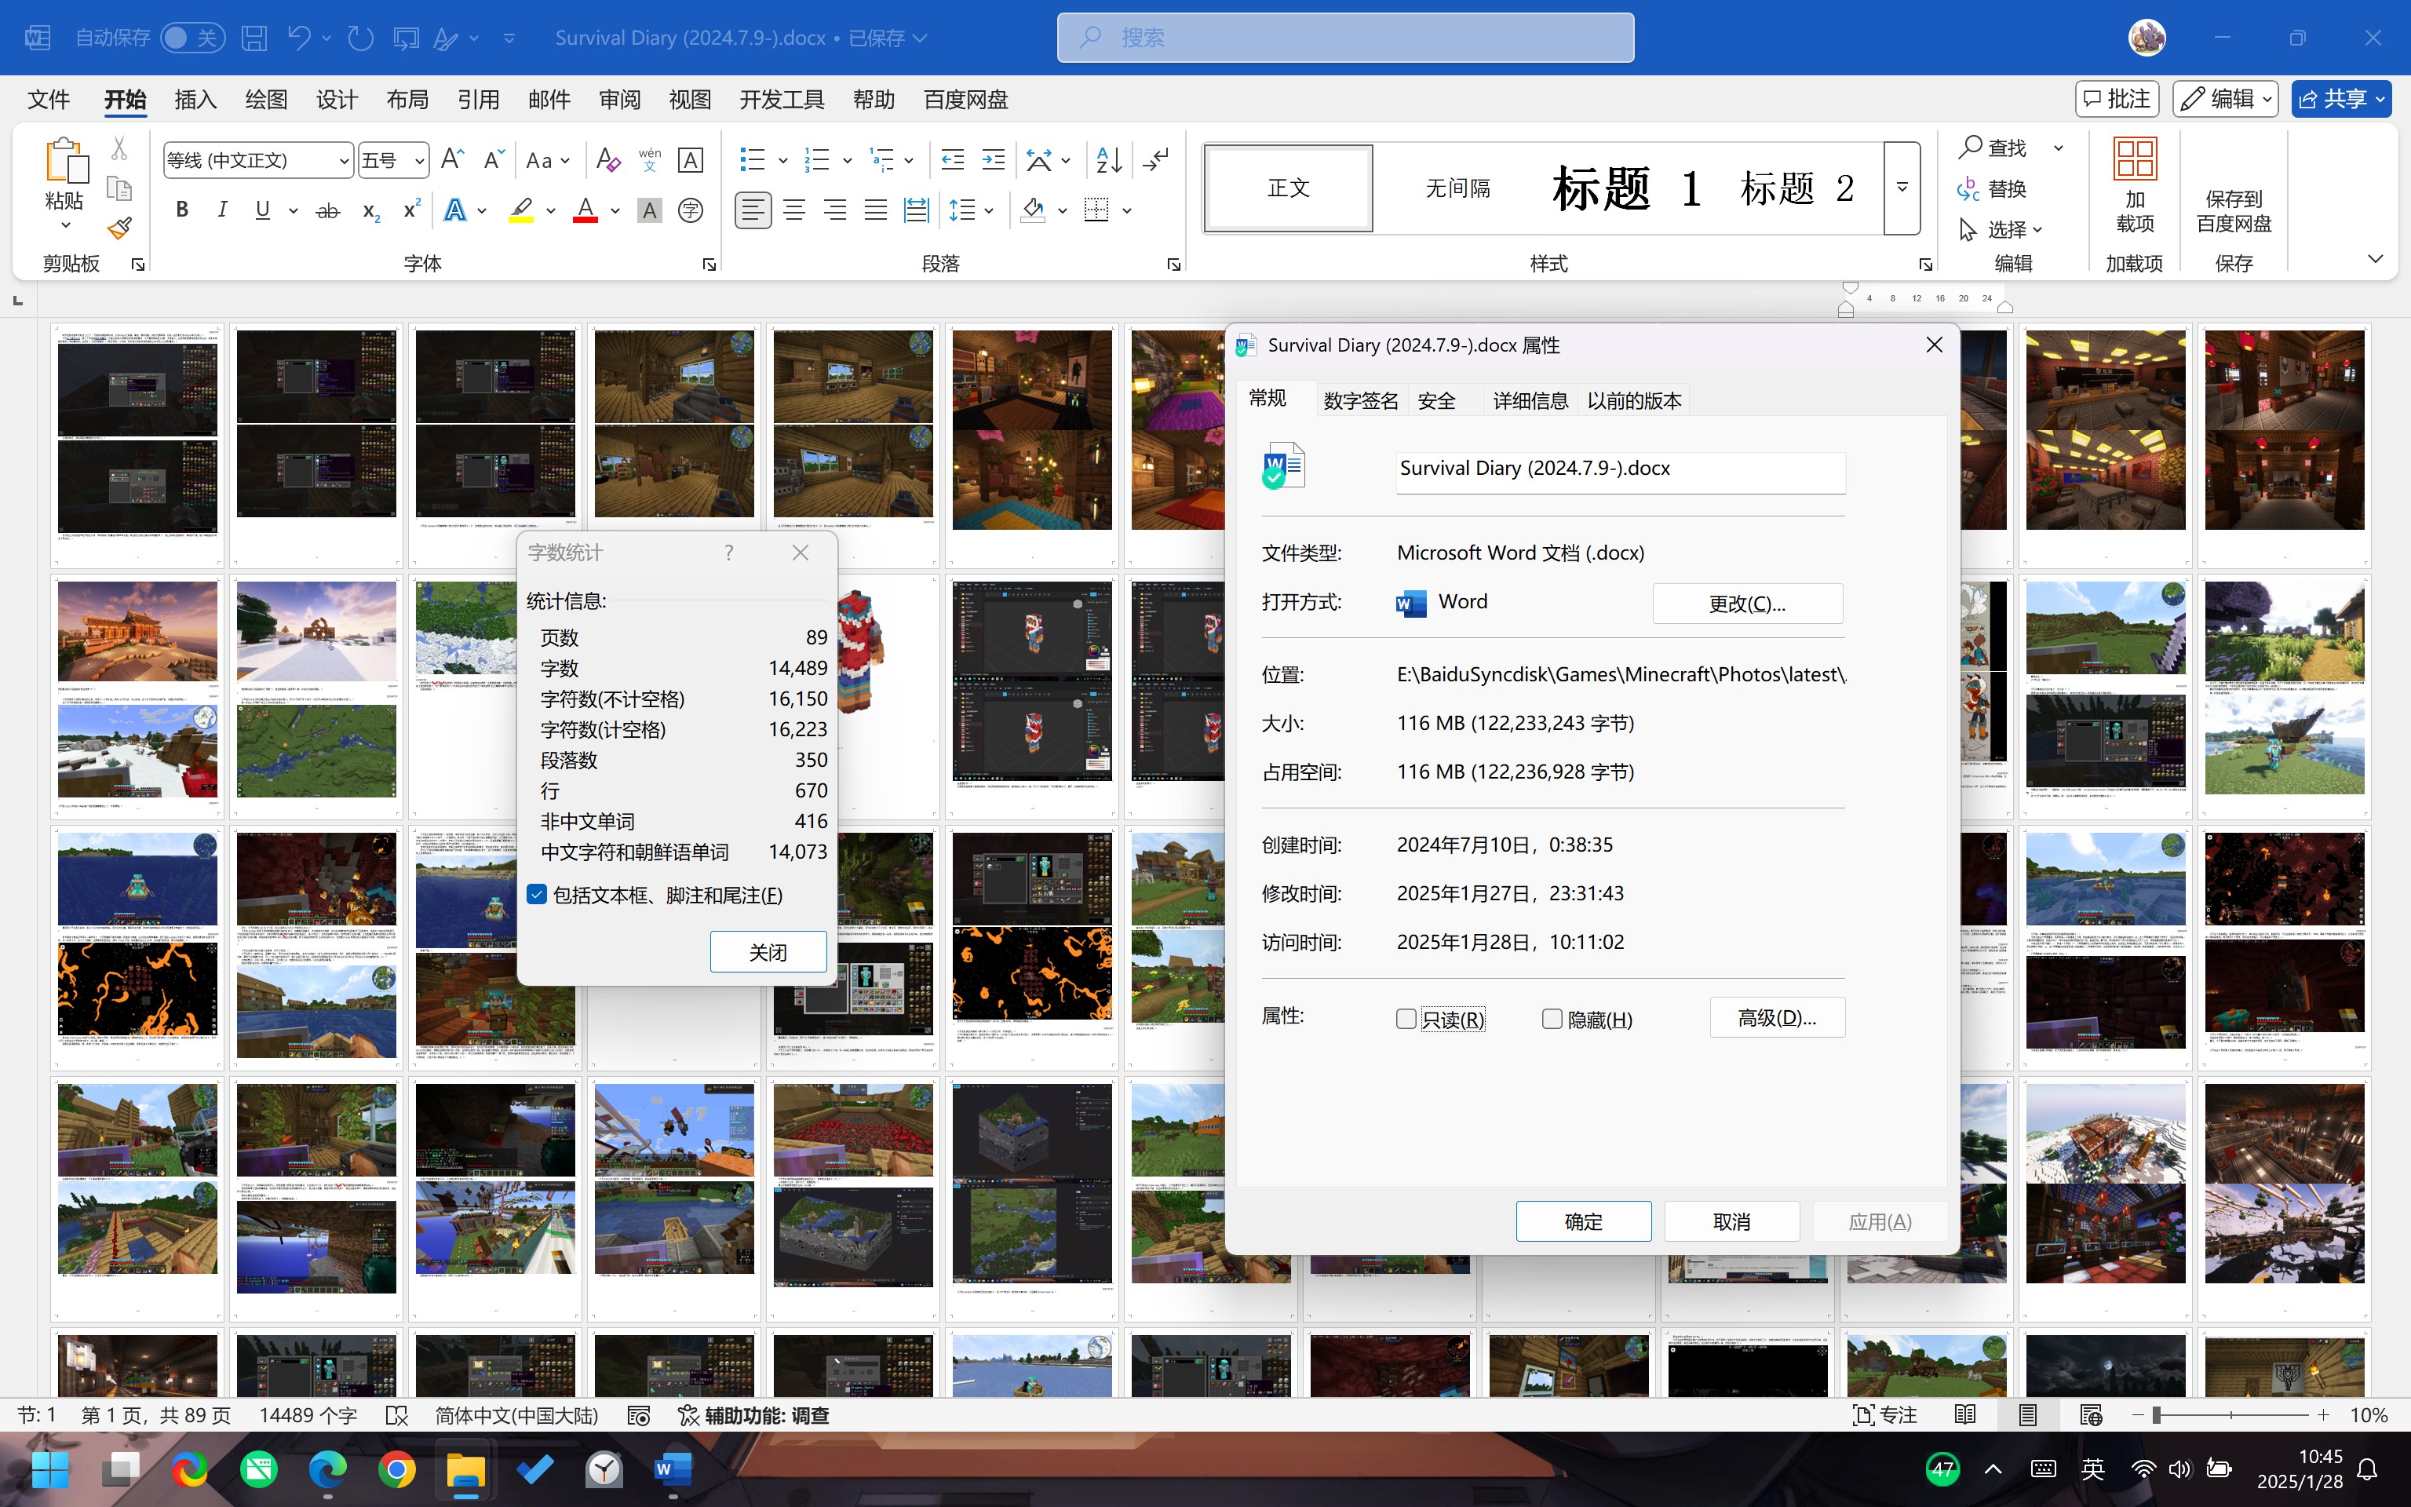The height and width of the screenshot is (1507, 2411).
Task: Close the word count dialog with 关闭
Action: [768, 952]
